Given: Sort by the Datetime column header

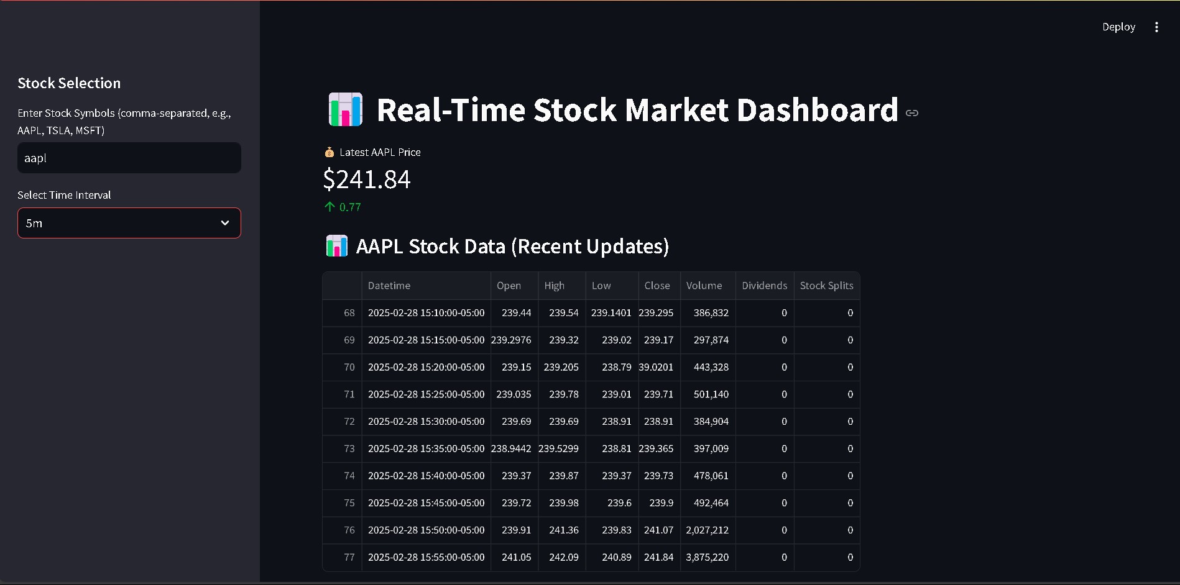Looking at the screenshot, I should tap(426, 286).
